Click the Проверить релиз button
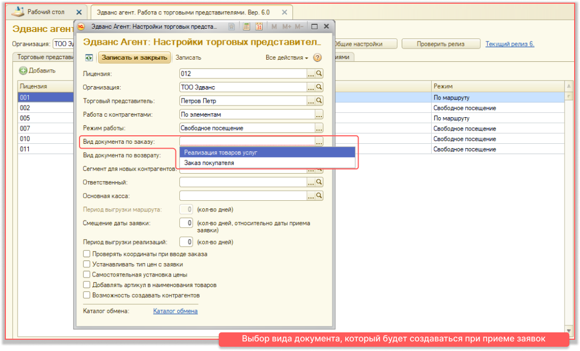580x351 pixels. (441, 44)
